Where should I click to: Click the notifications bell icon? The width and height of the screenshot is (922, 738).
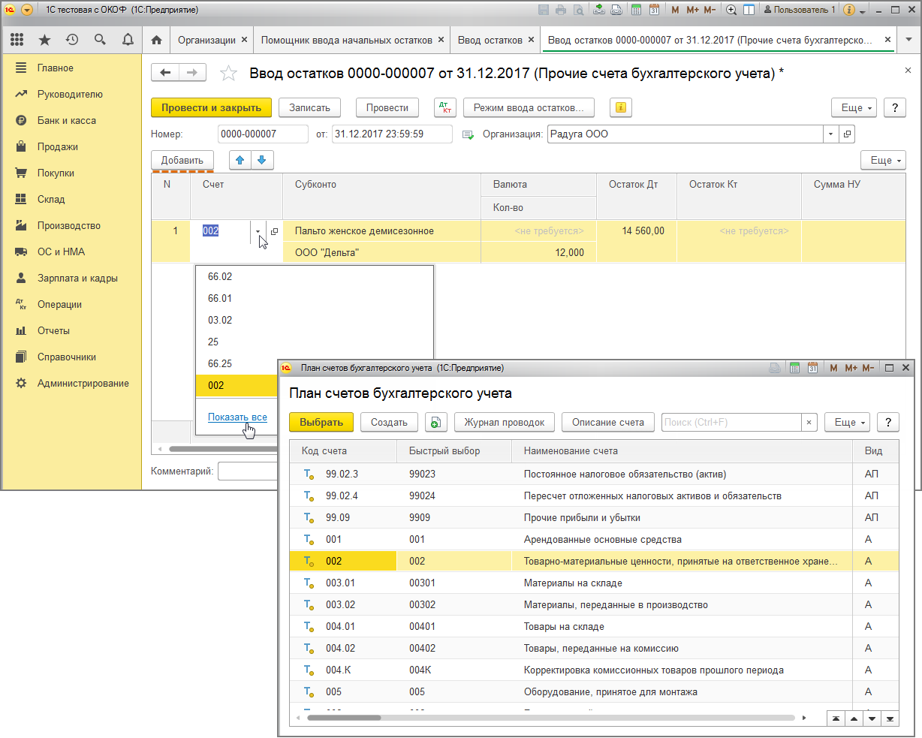128,40
